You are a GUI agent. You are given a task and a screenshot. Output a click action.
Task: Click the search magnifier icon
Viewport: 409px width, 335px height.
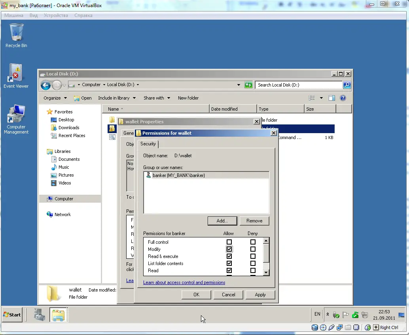[347, 85]
